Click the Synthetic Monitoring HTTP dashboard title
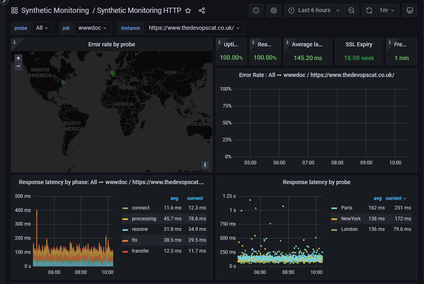 click(x=139, y=10)
